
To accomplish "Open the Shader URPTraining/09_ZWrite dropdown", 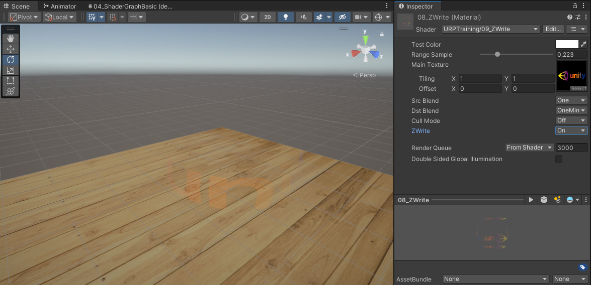I will (491, 29).
